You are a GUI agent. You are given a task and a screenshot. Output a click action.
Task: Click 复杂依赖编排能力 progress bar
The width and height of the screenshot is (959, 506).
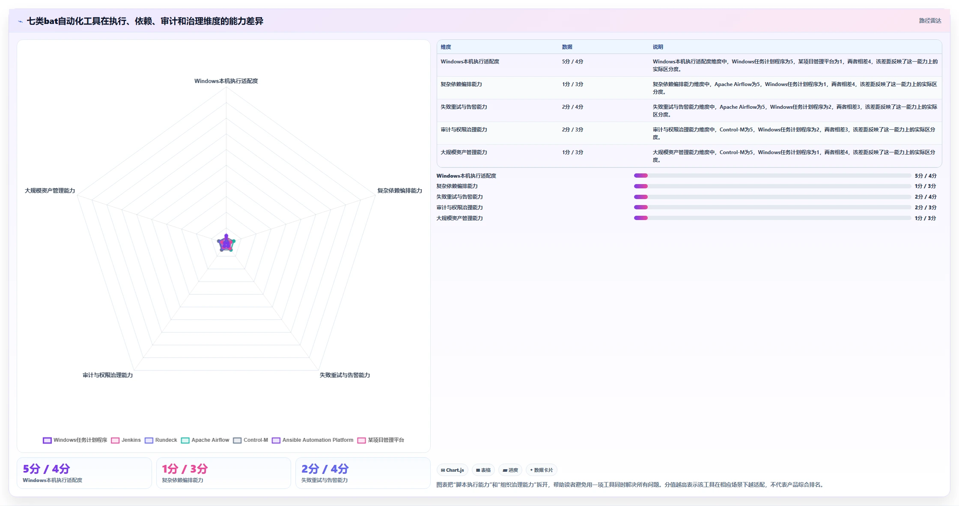coord(772,186)
